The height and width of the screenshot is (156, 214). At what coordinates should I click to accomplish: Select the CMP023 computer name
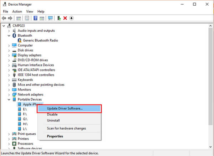19,26
